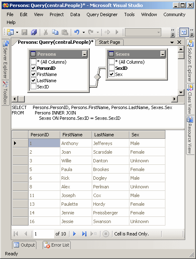Collapse the Sexes table box

(x=163, y=54)
